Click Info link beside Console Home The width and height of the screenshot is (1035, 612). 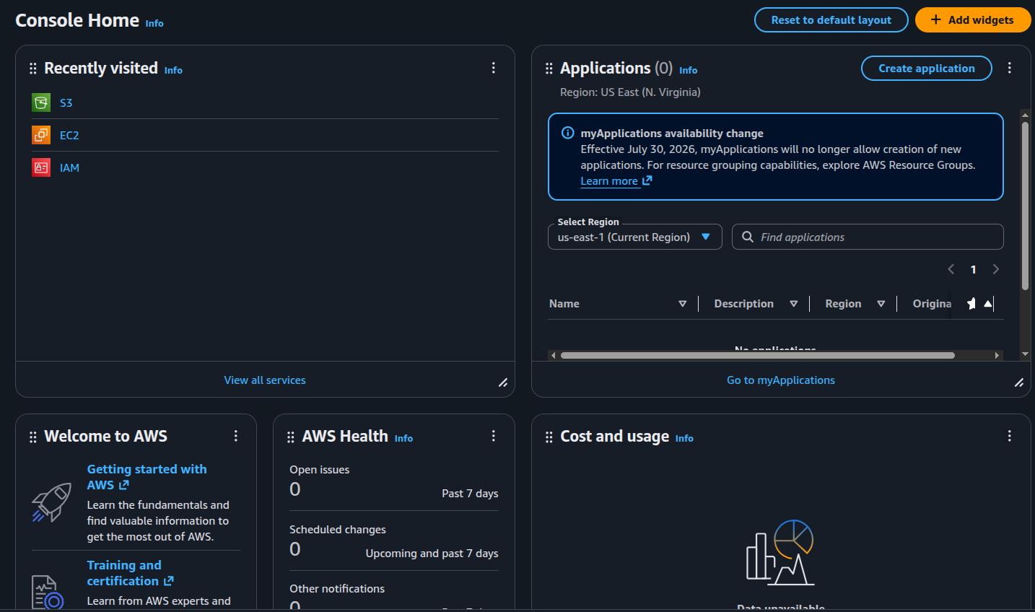pyautogui.click(x=154, y=23)
